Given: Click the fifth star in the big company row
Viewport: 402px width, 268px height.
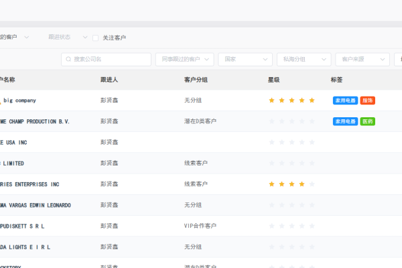Looking at the screenshot, I should [312, 100].
